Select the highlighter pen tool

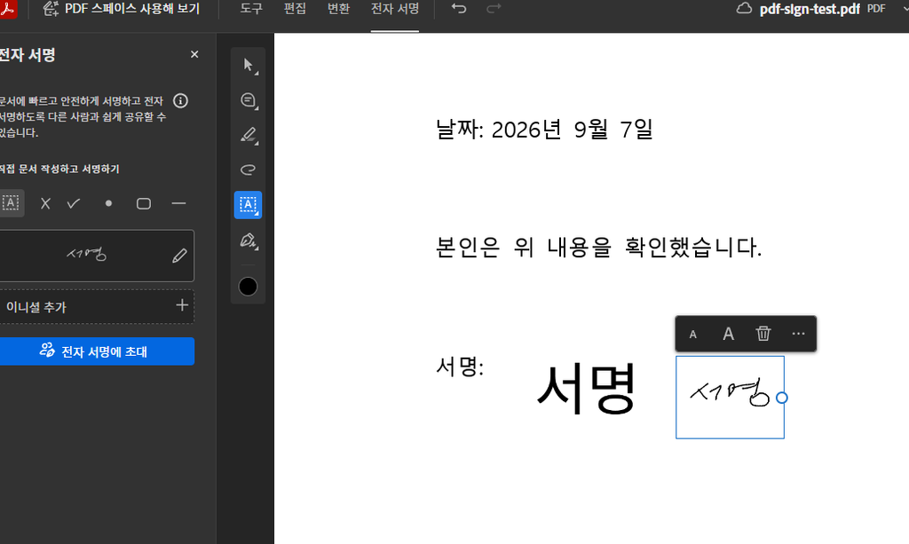point(249,136)
